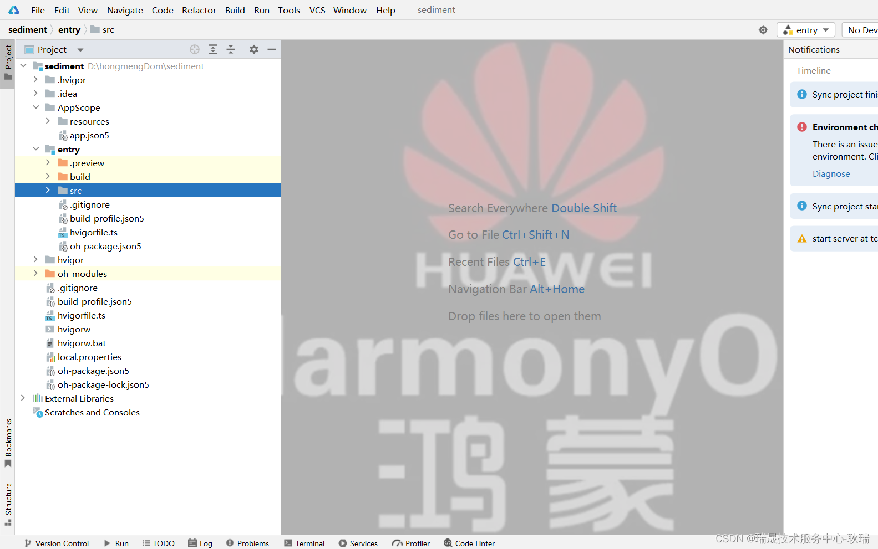
Task: Select opened file locate icon in Project panel
Action: click(195, 49)
